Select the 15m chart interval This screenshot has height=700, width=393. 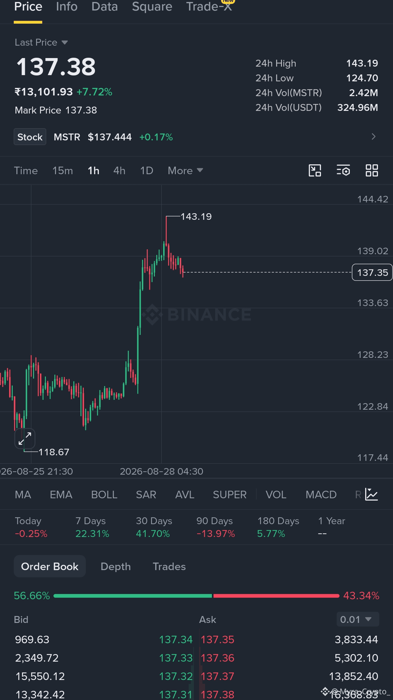click(63, 171)
